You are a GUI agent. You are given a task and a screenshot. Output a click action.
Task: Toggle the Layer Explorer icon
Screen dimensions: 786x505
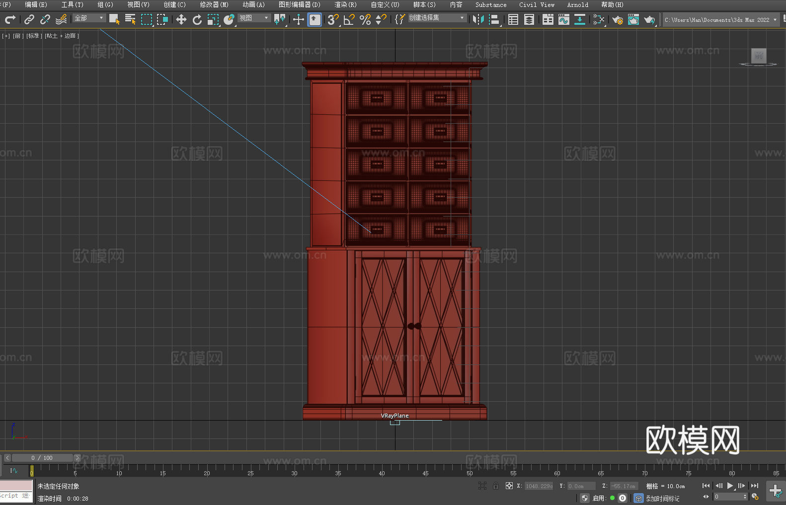point(529,19)
